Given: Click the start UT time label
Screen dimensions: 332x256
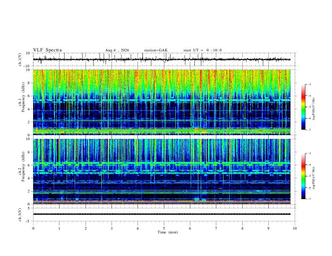Looking at the screenshot, I should pos(202,50).
